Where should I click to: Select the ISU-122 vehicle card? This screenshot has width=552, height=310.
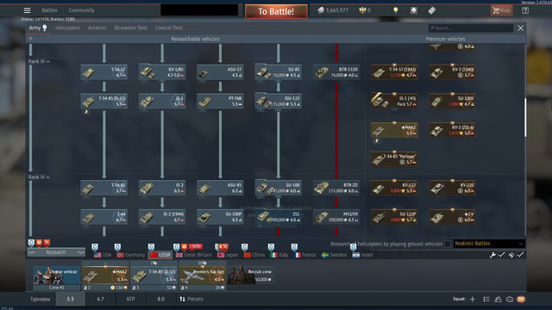(x=278, y=102)
